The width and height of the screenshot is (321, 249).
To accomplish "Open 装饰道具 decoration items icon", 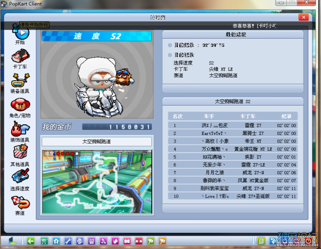I will pyautogui.click(x=20, y=128).
